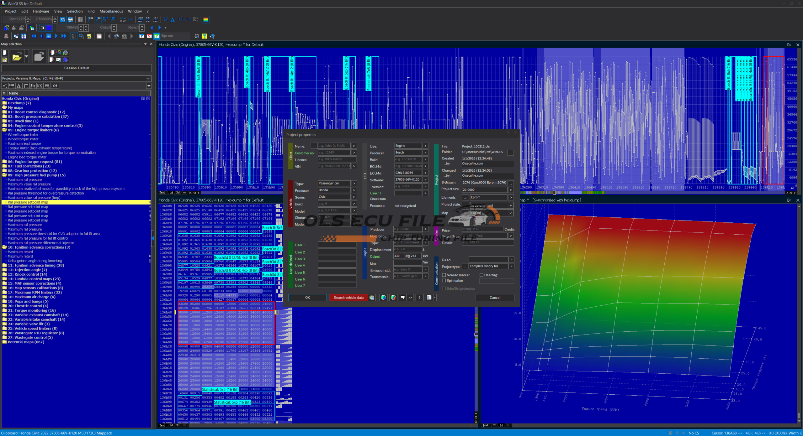Open the Hardware menu
Image resolution: width=803 pixels, height=436 pixels.
(41, 11)
